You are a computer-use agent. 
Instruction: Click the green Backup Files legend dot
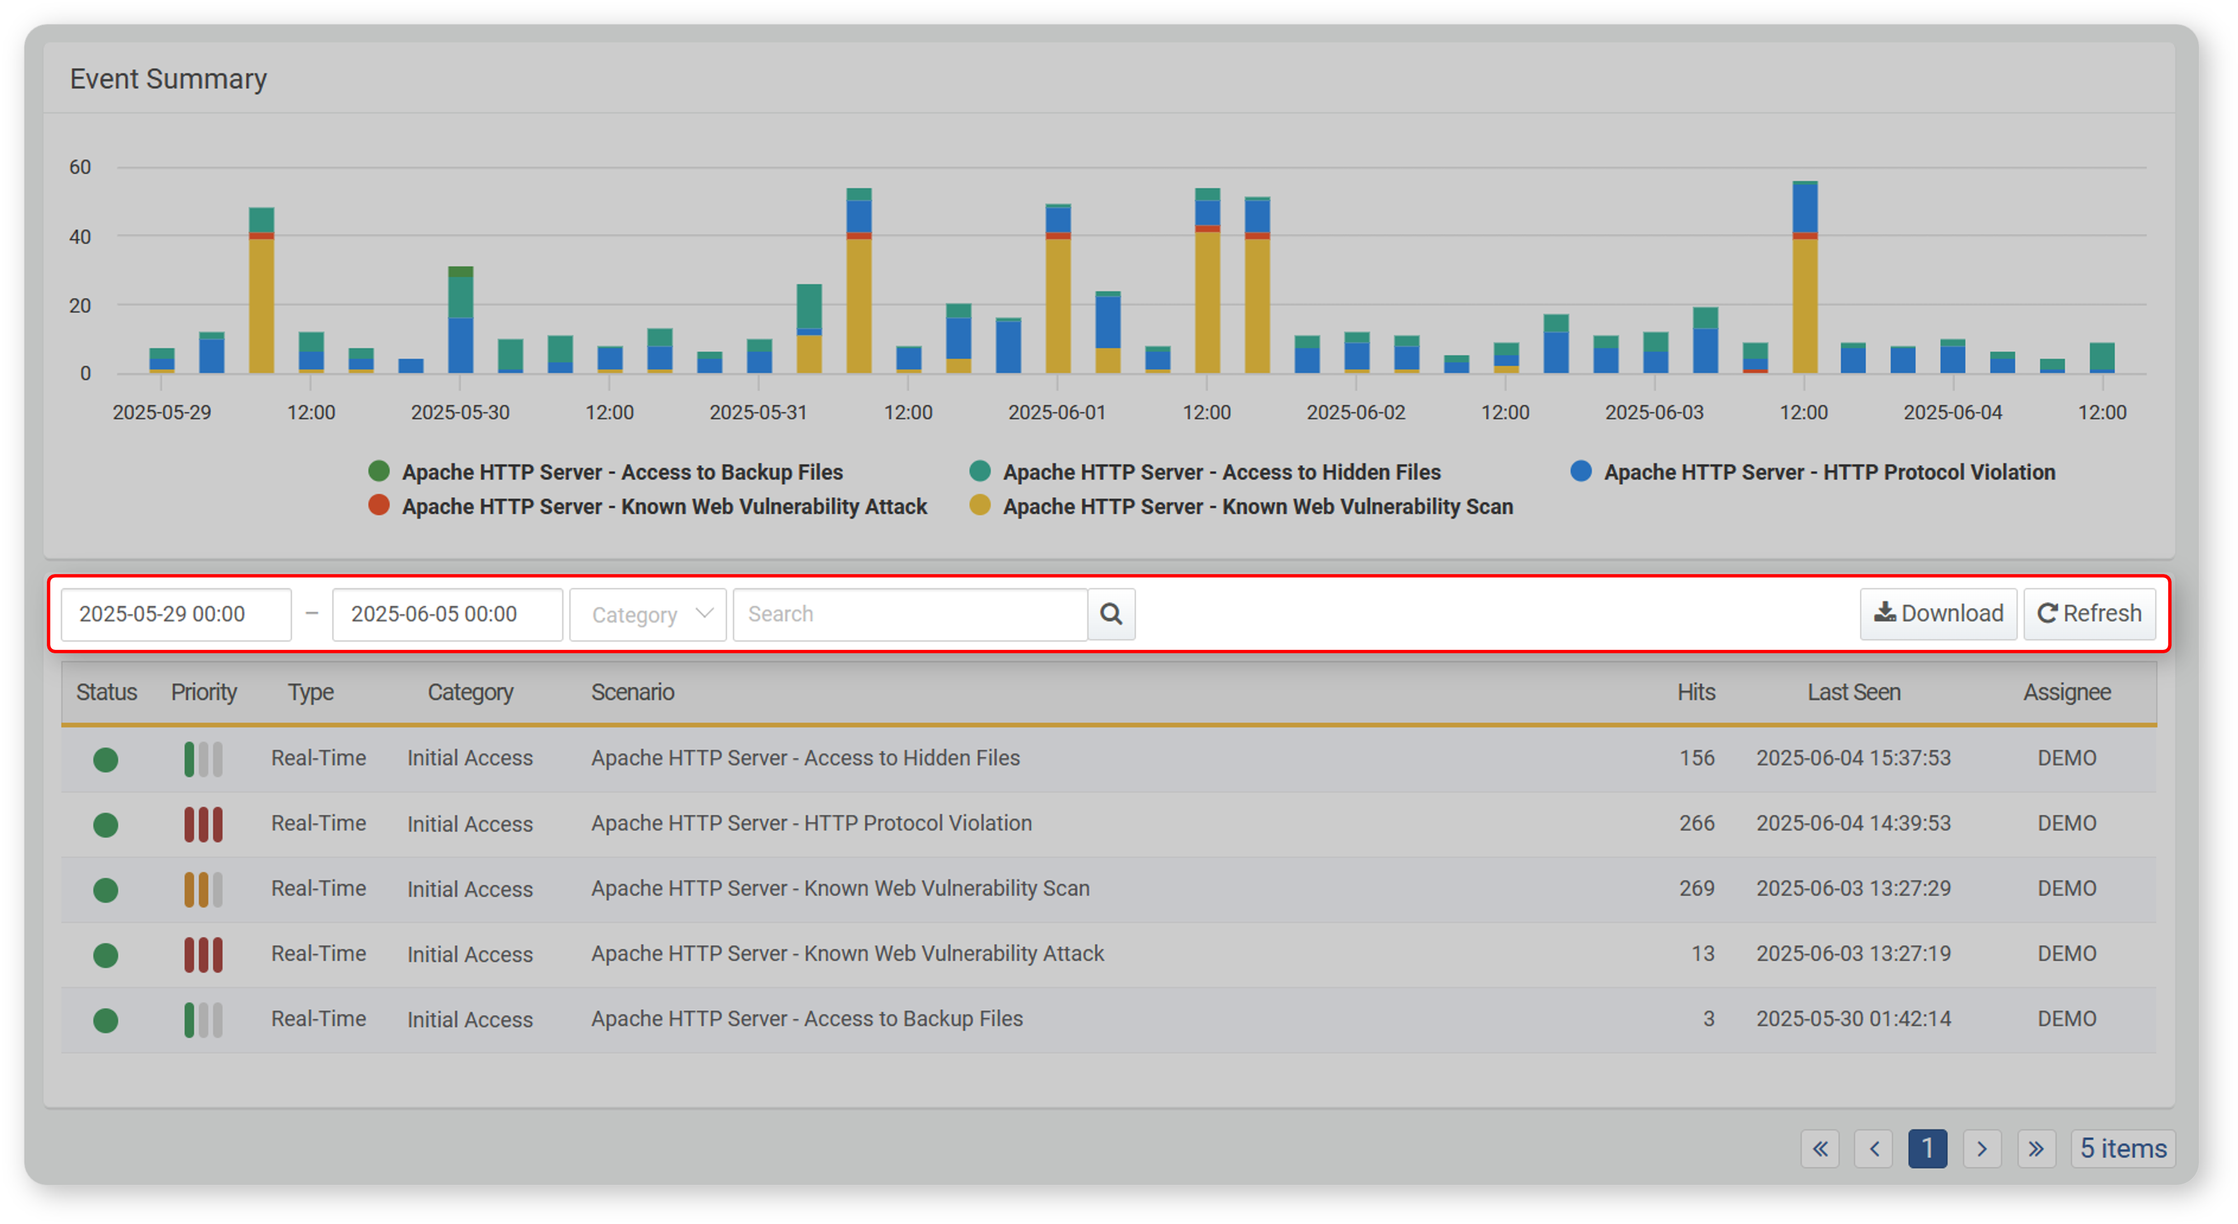coord(379,471)
